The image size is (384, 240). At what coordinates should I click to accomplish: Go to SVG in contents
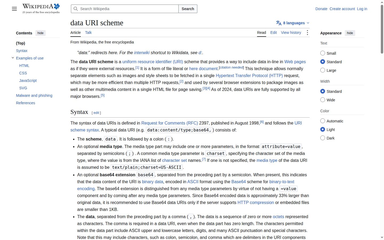pos(23,88)
